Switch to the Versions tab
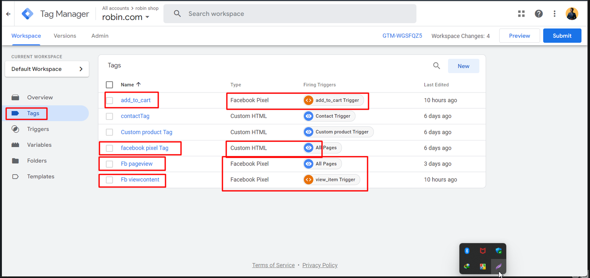This screenshot has width=590, height=278. (65, 36)
